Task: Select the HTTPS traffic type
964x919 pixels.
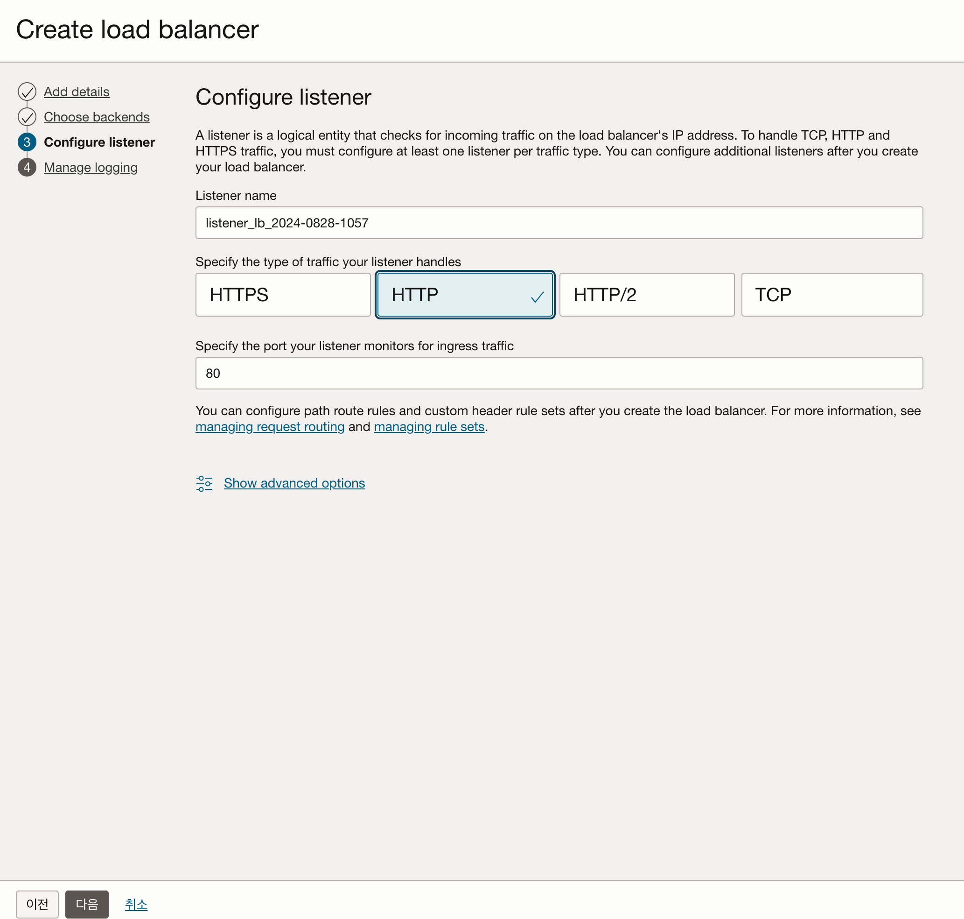Action: point(282,295)
